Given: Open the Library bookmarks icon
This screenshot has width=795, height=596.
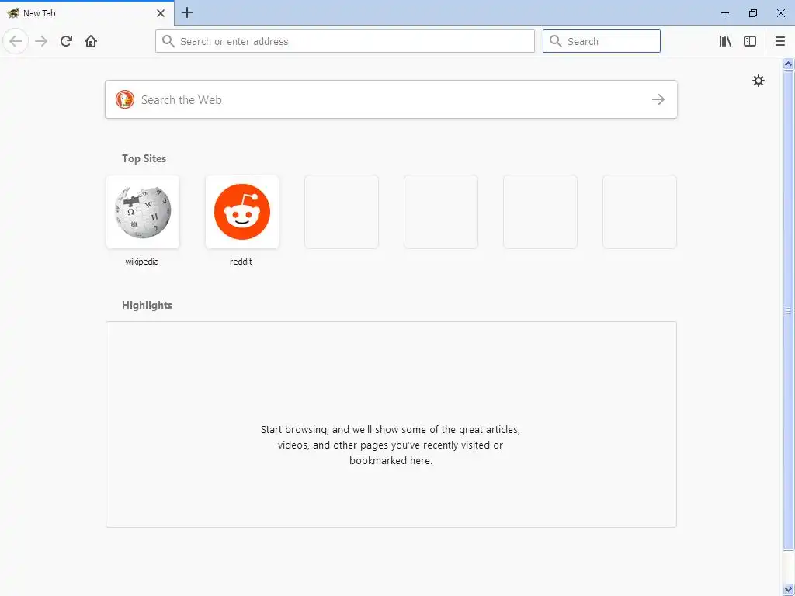Looking at the screenshot, I should [725, 41].
